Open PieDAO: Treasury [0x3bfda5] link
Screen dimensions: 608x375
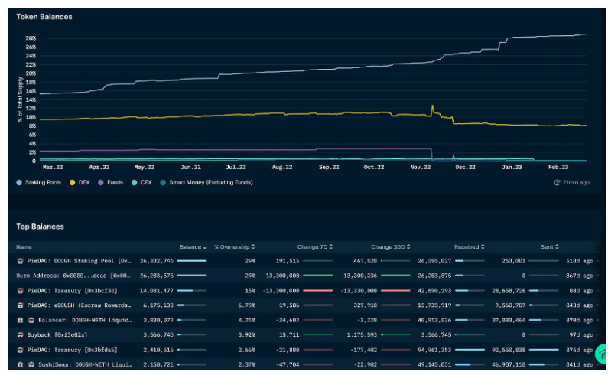72,351
